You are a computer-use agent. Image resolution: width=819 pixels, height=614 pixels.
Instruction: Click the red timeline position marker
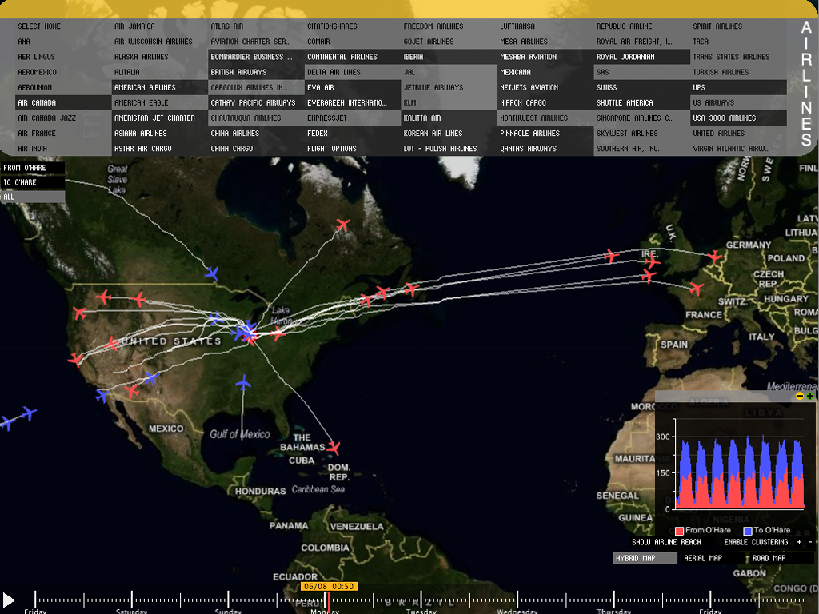coord(328,599)
